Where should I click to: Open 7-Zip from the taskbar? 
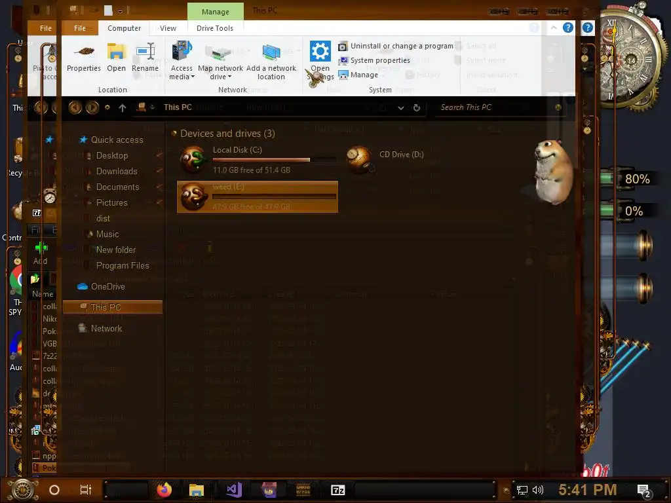pos(337,490)
